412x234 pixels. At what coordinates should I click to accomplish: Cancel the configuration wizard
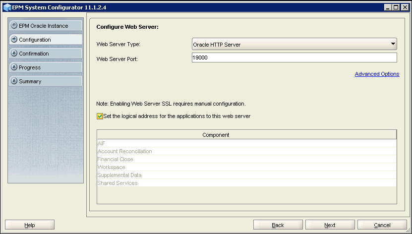pyautogui.click(x=382, y=225)
